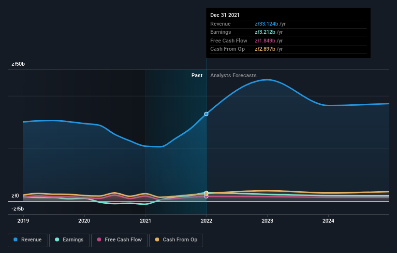Click the Revenue row label in tooltip
Screen dimensions: 397x253
(221, 24)
